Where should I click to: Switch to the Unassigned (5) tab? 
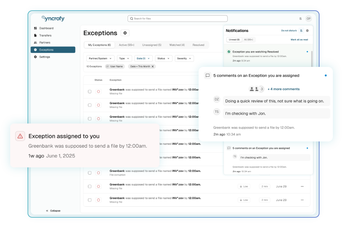[152, 45]
